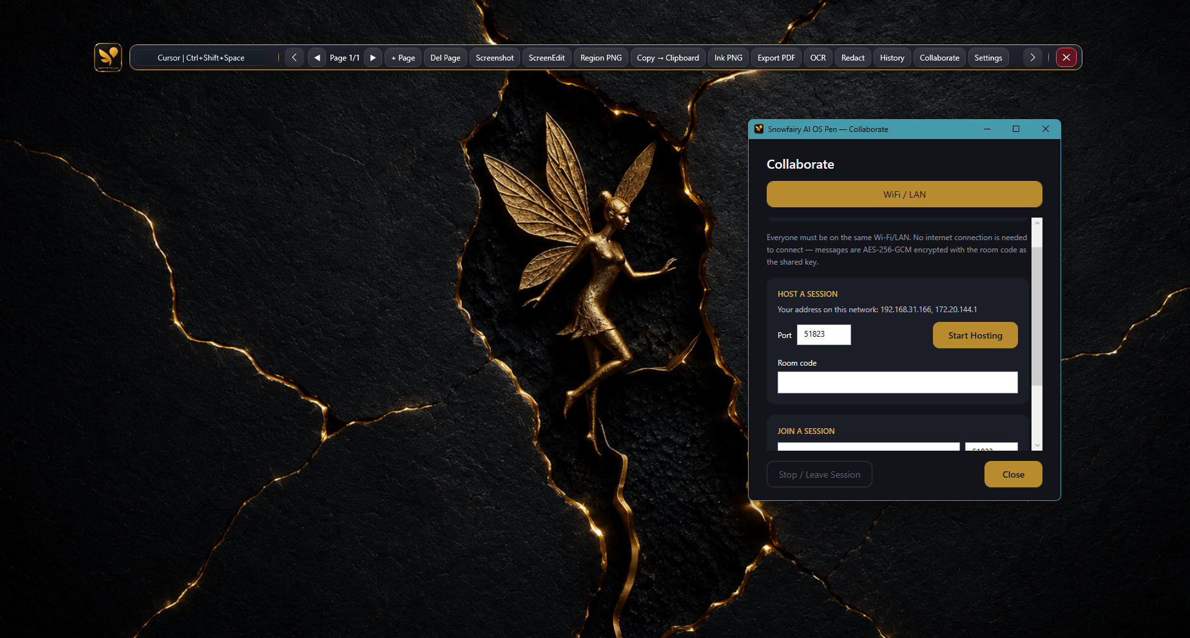Minimize the Collaborate window
The height and width of the screenshot is (638, 1190).
pyautogui.click(x=986, y=129)
